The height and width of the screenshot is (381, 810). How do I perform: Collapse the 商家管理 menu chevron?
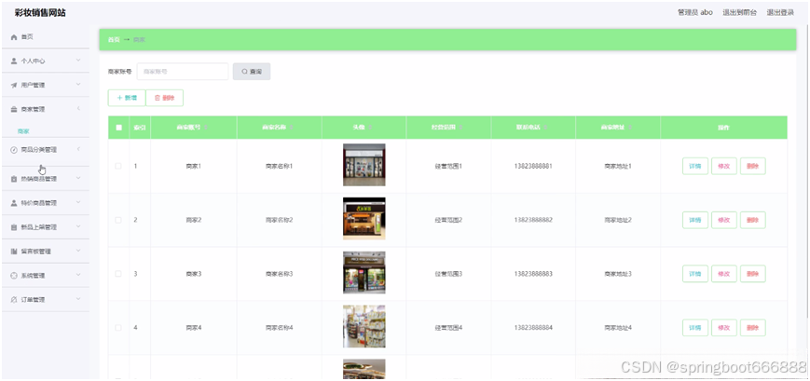[x=78, y=109]
